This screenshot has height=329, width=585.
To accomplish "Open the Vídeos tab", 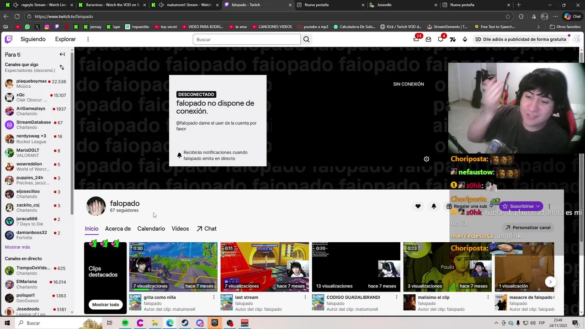I will pos(180,229).
